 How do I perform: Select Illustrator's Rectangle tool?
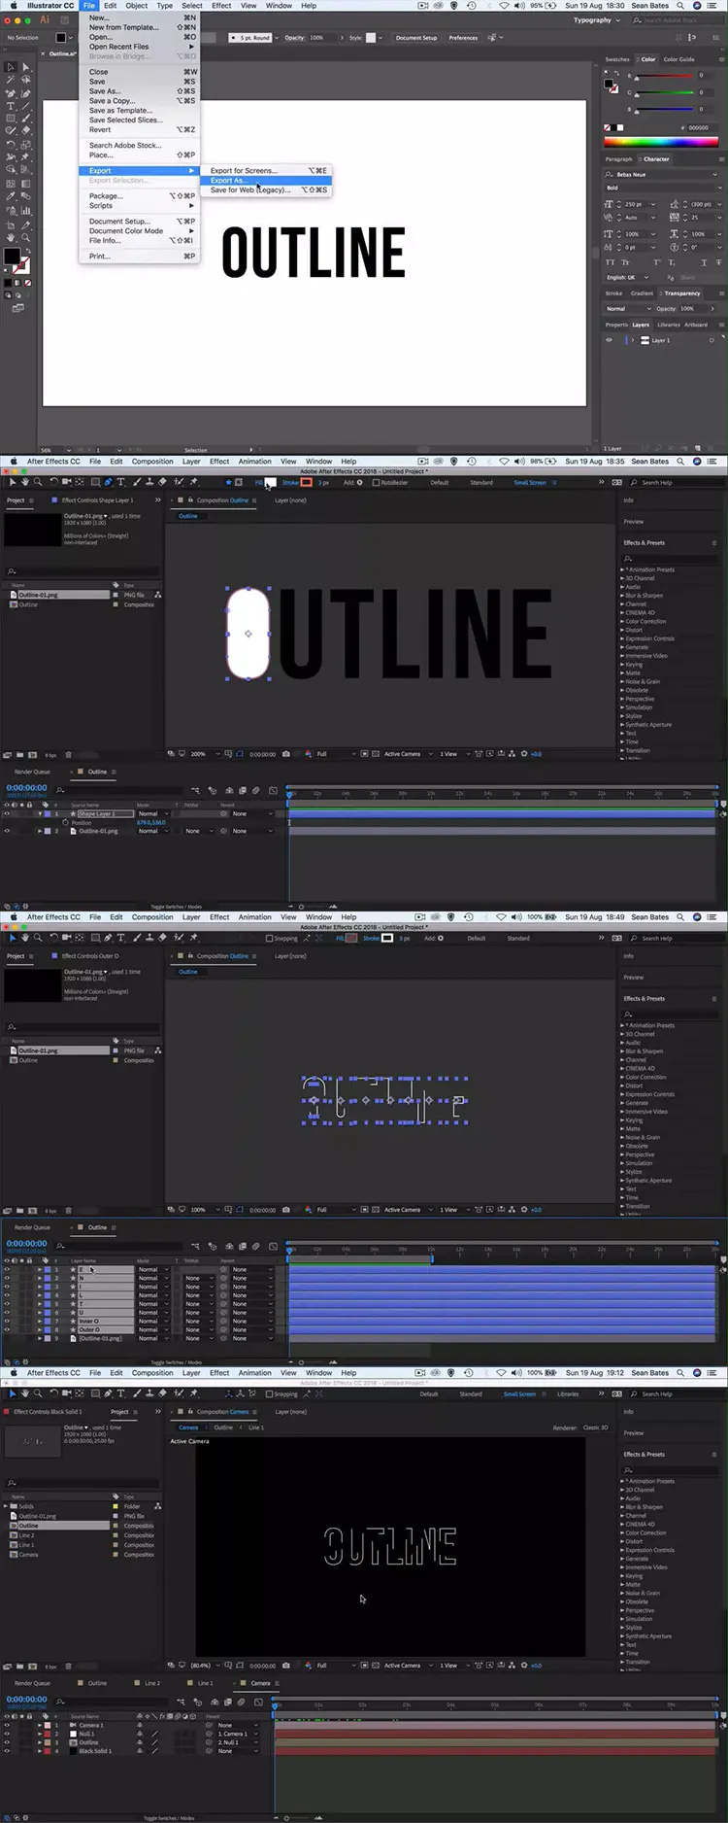[x=11, y=118]
